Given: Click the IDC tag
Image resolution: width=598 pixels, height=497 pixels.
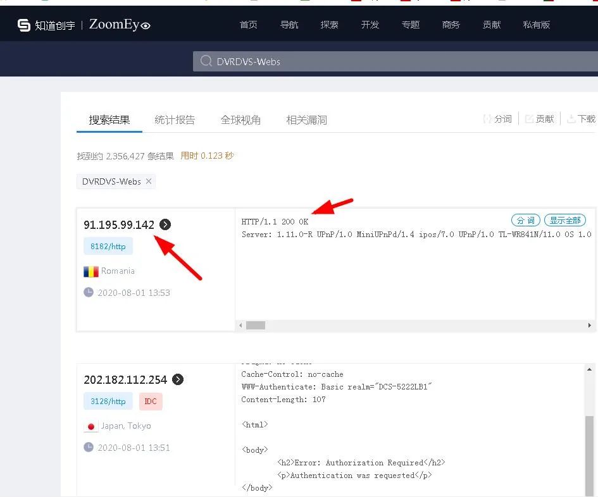Looking at the screenshot, I should coord(151,402).
